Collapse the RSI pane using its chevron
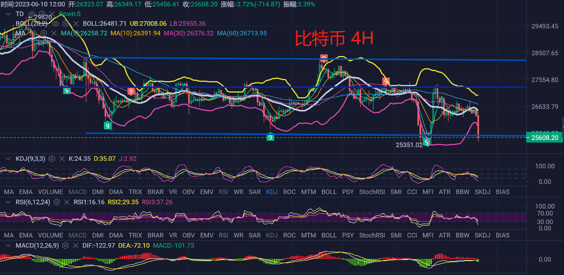This screenshot has height=275, width=564. [x=8, y=202]
